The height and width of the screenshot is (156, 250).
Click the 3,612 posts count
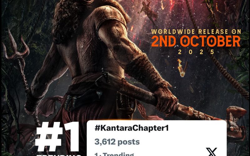pos(117,142)
